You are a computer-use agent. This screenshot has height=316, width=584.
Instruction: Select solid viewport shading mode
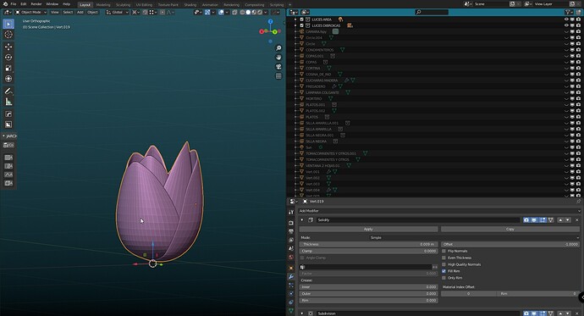coord(248,13)
